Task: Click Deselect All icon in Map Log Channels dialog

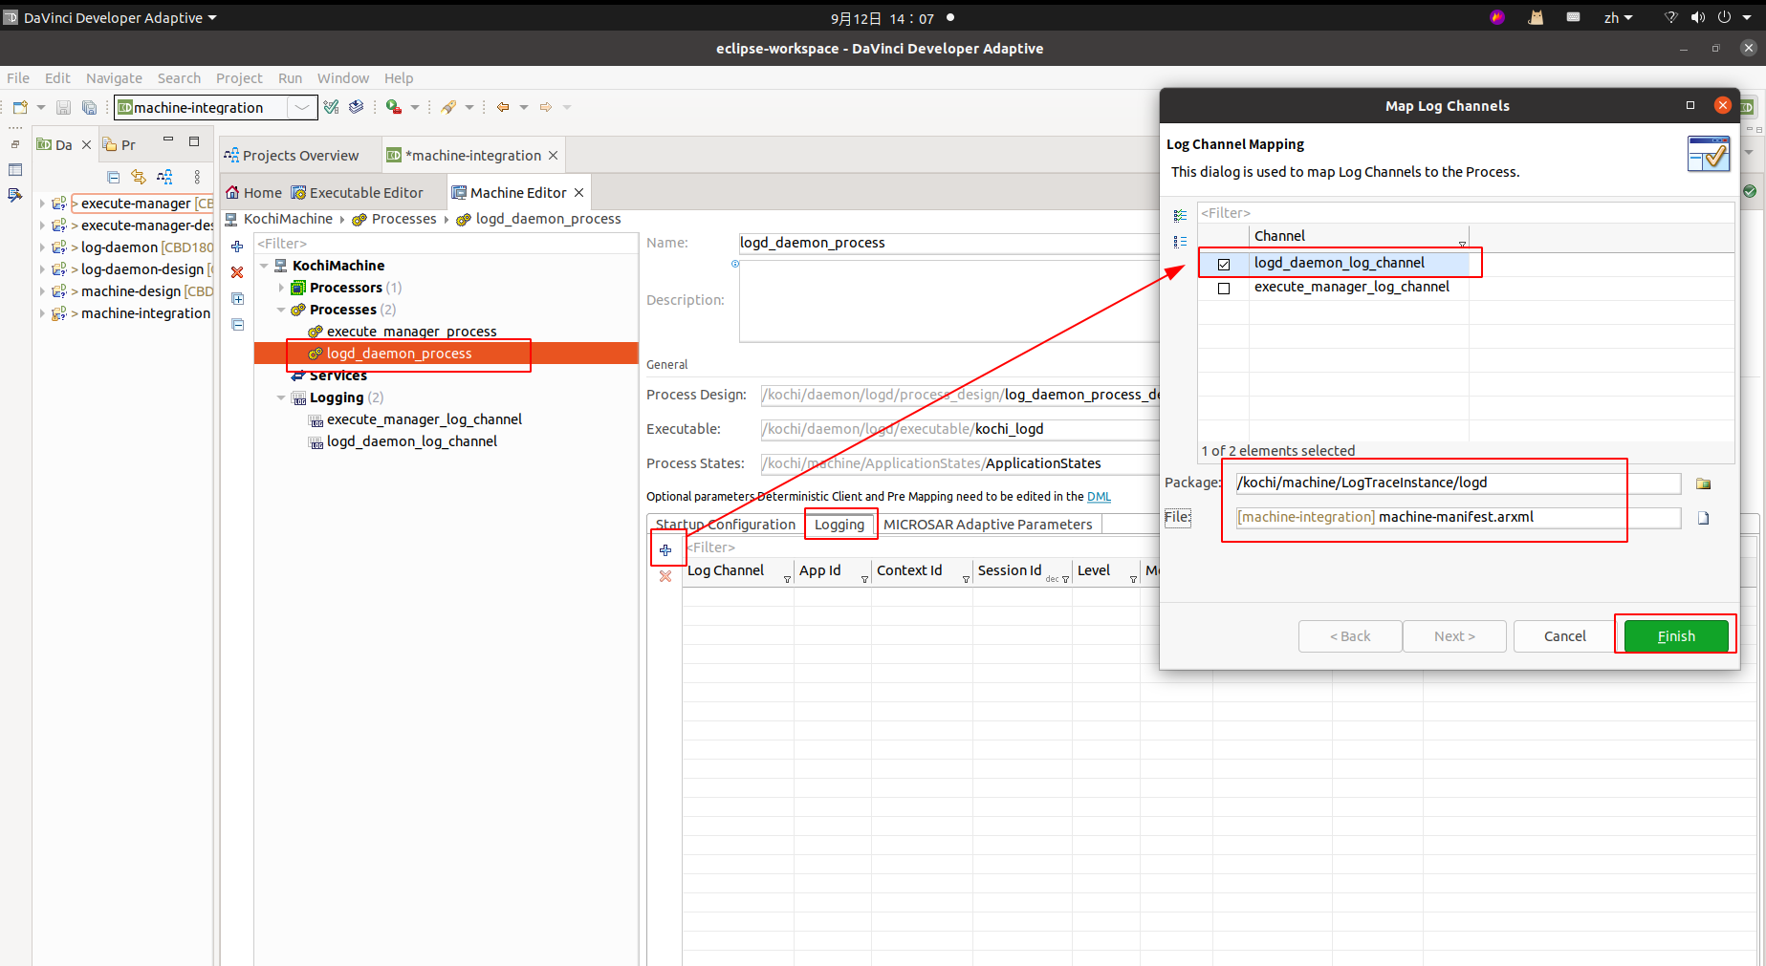Action: (1180, 242)
